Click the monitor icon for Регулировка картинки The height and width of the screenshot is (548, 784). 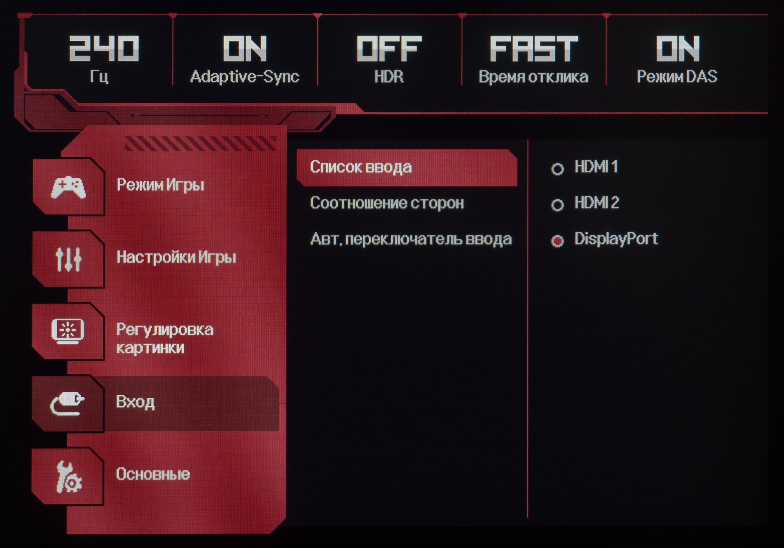coord(68,331)
